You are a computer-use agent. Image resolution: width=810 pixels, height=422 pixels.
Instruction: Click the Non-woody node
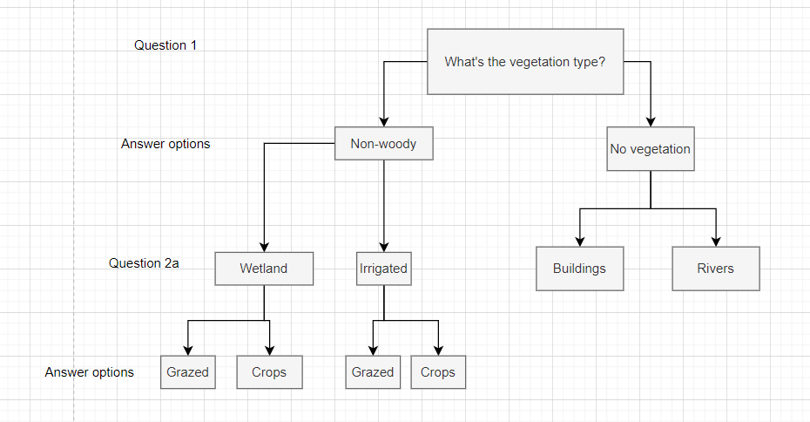(383, 144)
